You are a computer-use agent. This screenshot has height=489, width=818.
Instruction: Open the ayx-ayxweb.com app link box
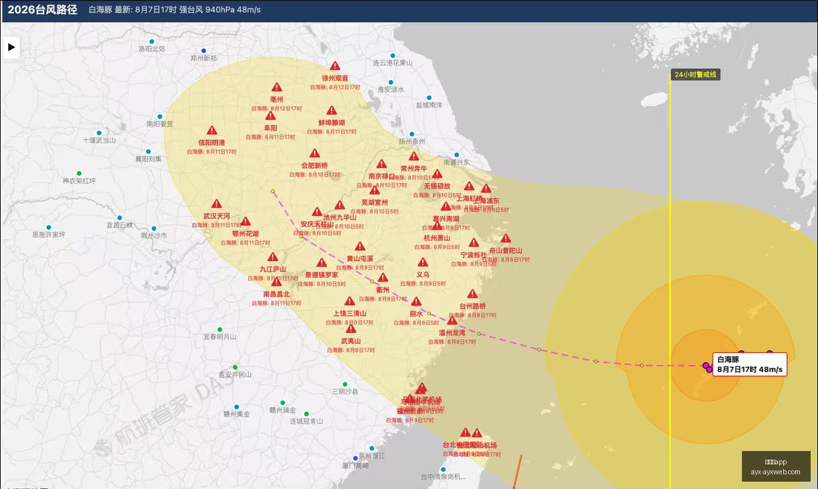(x=776, y=466)
